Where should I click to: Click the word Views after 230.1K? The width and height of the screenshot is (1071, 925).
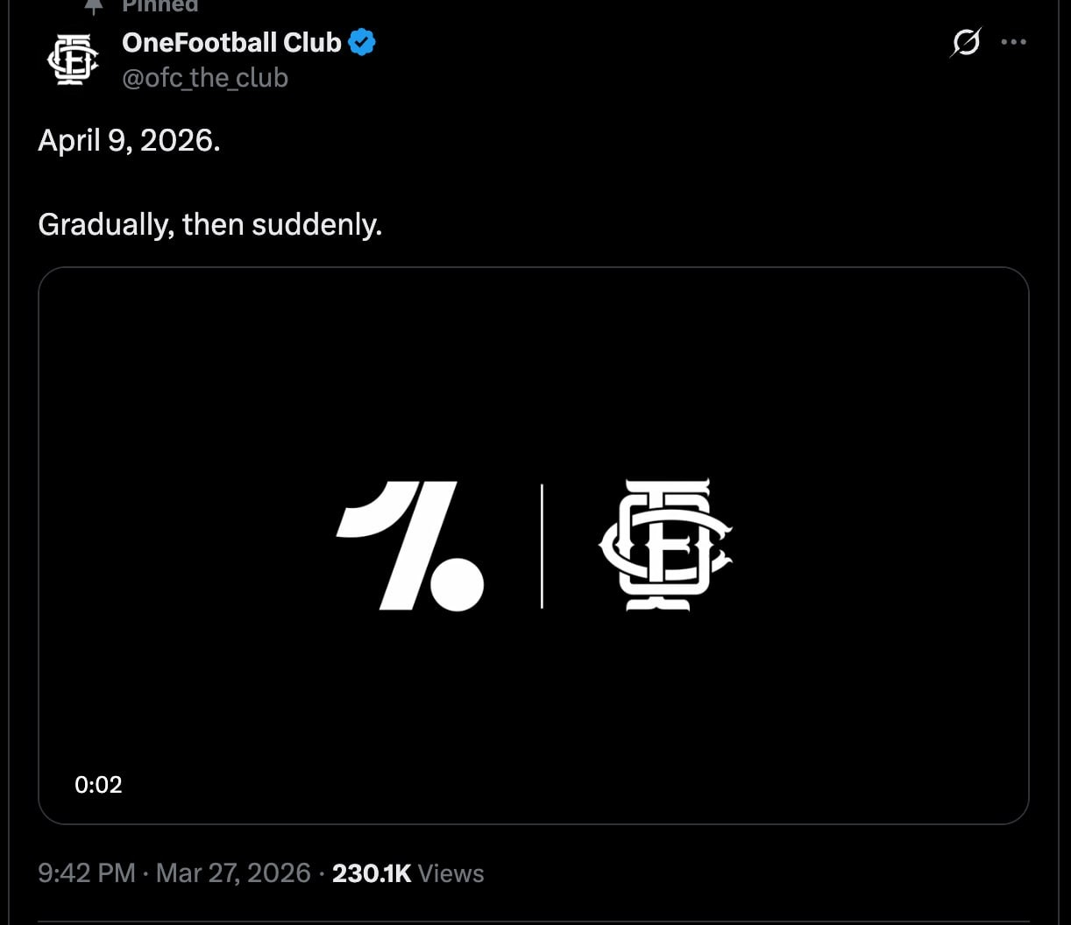450,872
